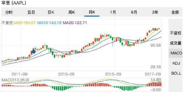Click the 2015-09 date axis label
Image resolution: width=183 pixels, height=92 pixels.
point(113,74)
